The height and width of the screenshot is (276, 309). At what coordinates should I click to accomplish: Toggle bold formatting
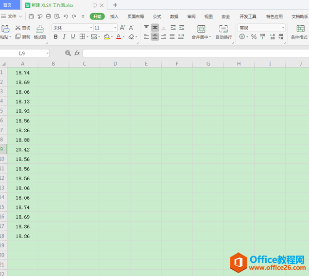[x=55, y=36]
